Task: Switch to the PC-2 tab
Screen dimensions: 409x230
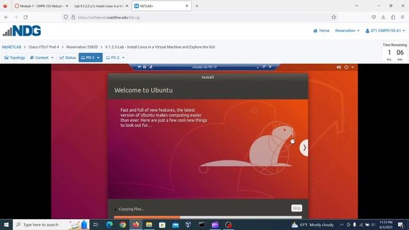Action: (112, 57)
